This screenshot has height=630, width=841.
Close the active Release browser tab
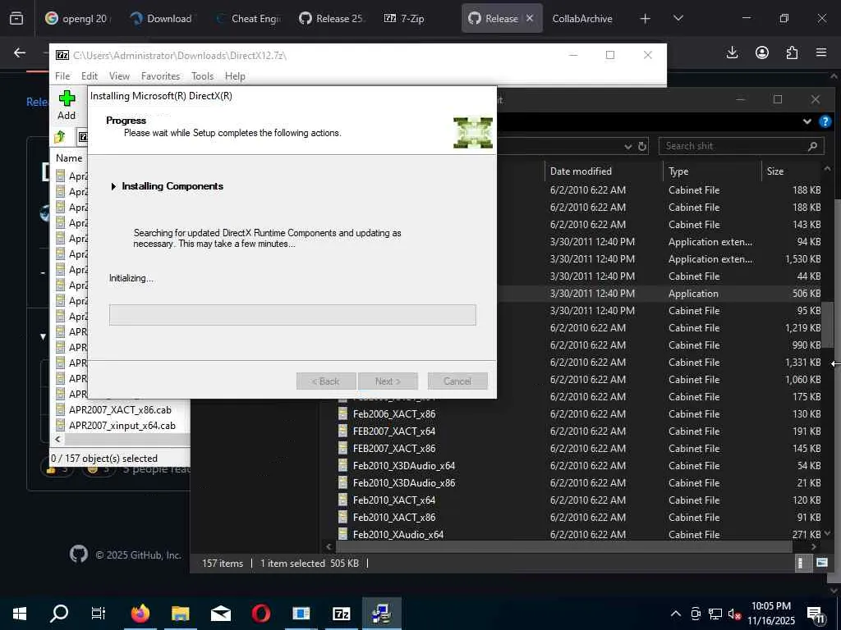click(x=530, y=18)
